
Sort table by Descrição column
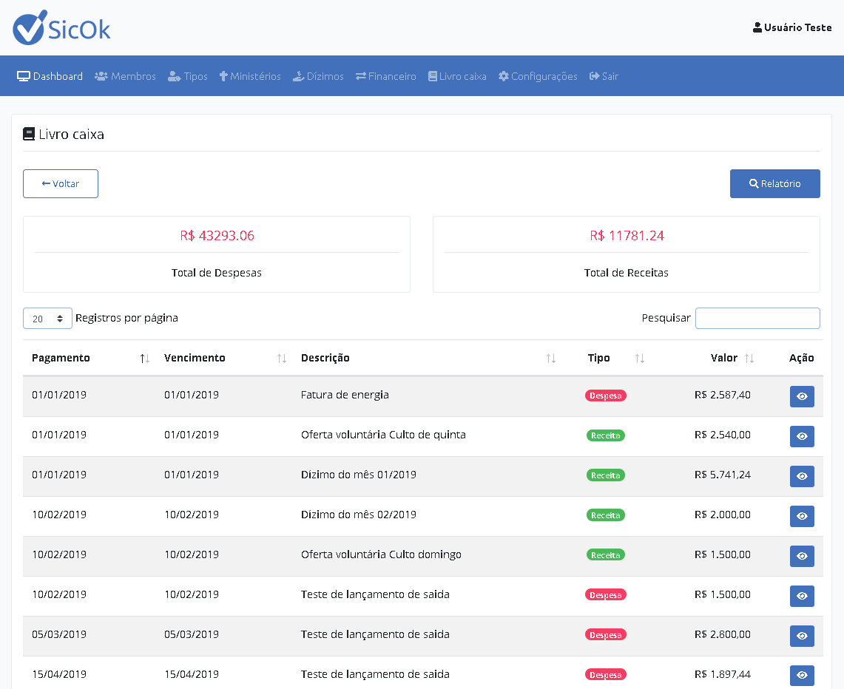coord(428,358)
